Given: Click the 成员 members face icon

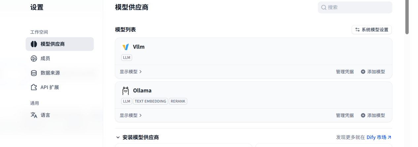Looking at the screenshot, I should click(34, 58).
